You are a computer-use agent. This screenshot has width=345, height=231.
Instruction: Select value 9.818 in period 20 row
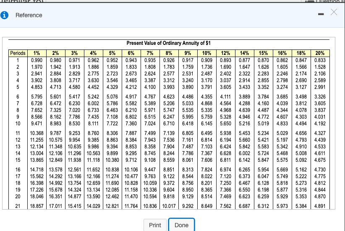[169, 197]
